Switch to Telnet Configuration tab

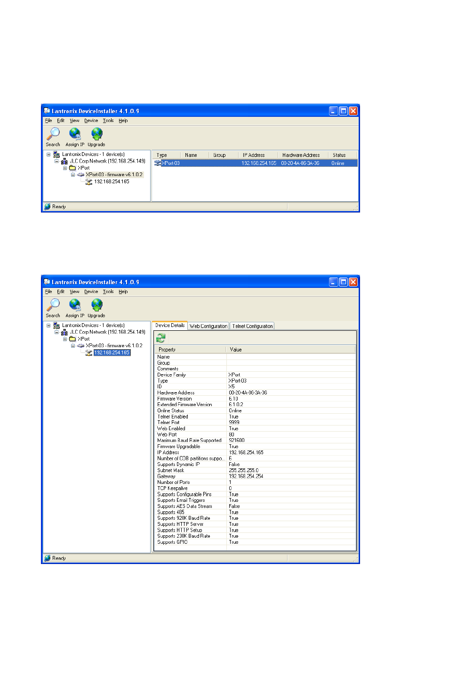point(252,326)
